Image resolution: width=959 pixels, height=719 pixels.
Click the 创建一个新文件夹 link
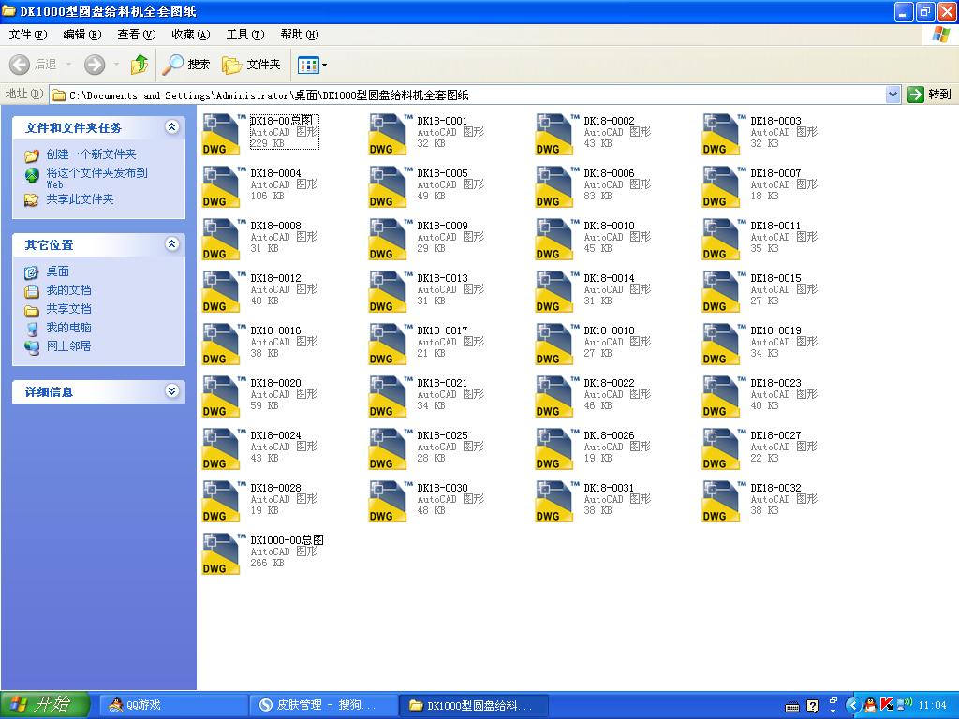[x=91, y=154]
